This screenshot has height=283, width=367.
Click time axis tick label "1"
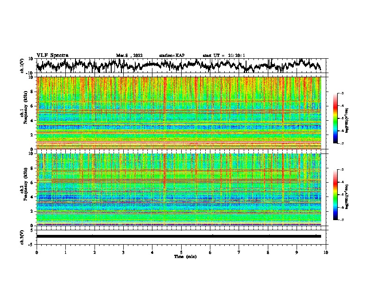click(x=65, y=252)
